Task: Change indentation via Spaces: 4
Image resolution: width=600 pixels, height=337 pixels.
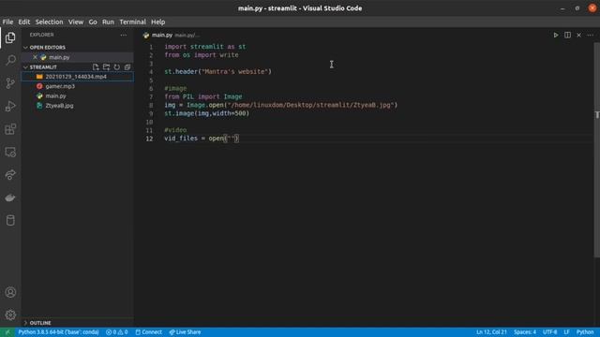Action: coord(525,332)
